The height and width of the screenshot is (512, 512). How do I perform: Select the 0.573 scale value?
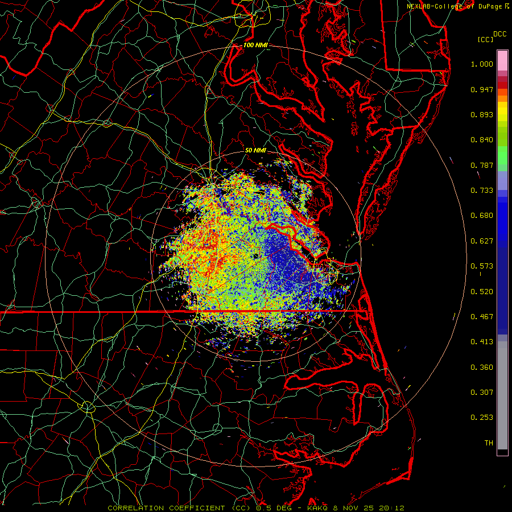[482, 266]
